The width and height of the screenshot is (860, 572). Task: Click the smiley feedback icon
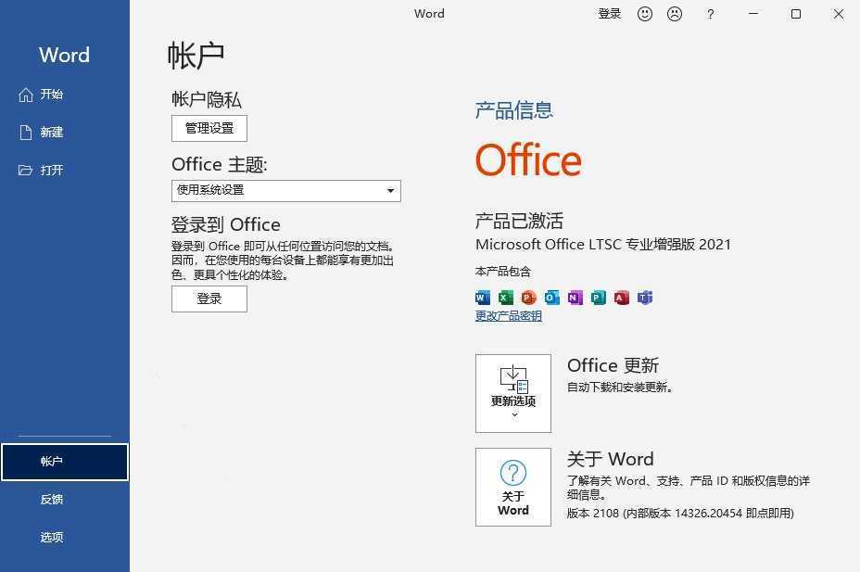645,14
